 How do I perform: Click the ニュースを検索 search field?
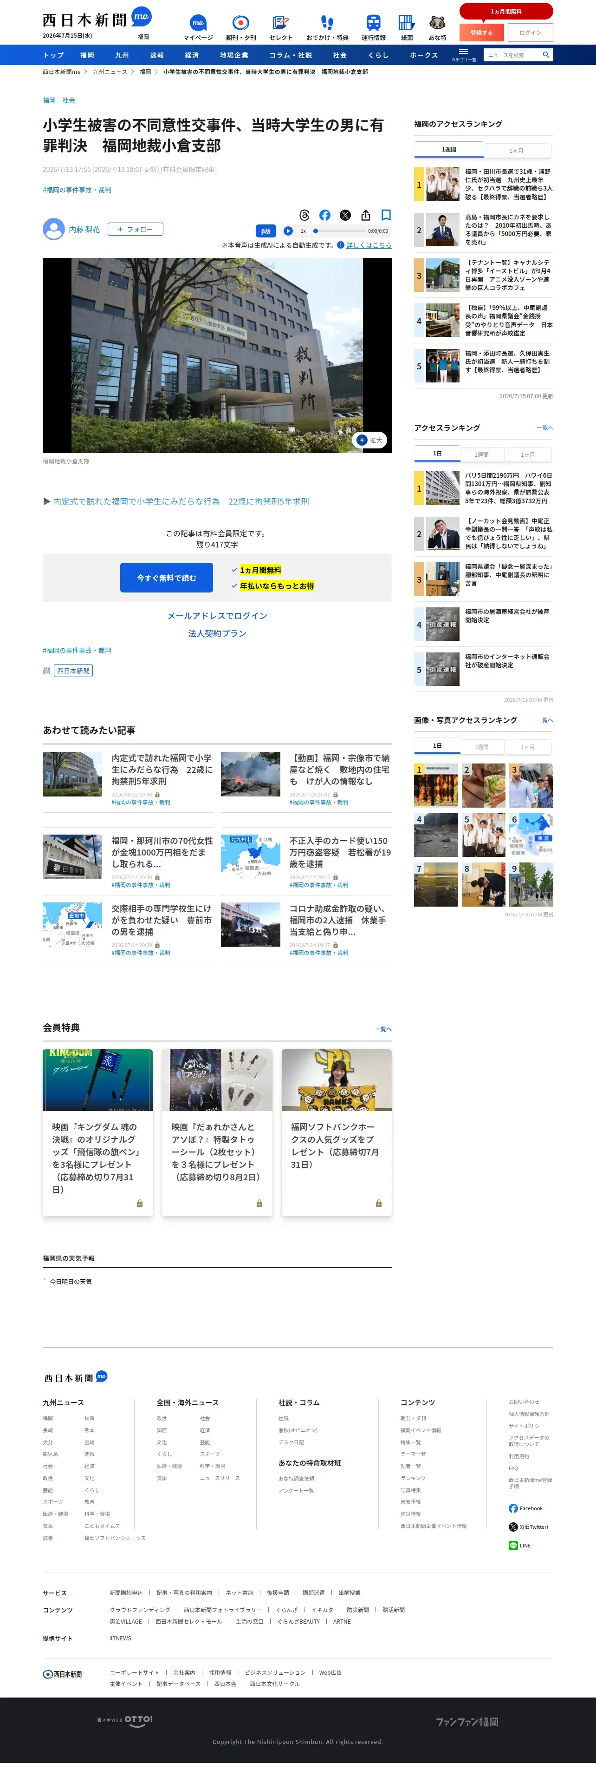click(x=512, y=54)
